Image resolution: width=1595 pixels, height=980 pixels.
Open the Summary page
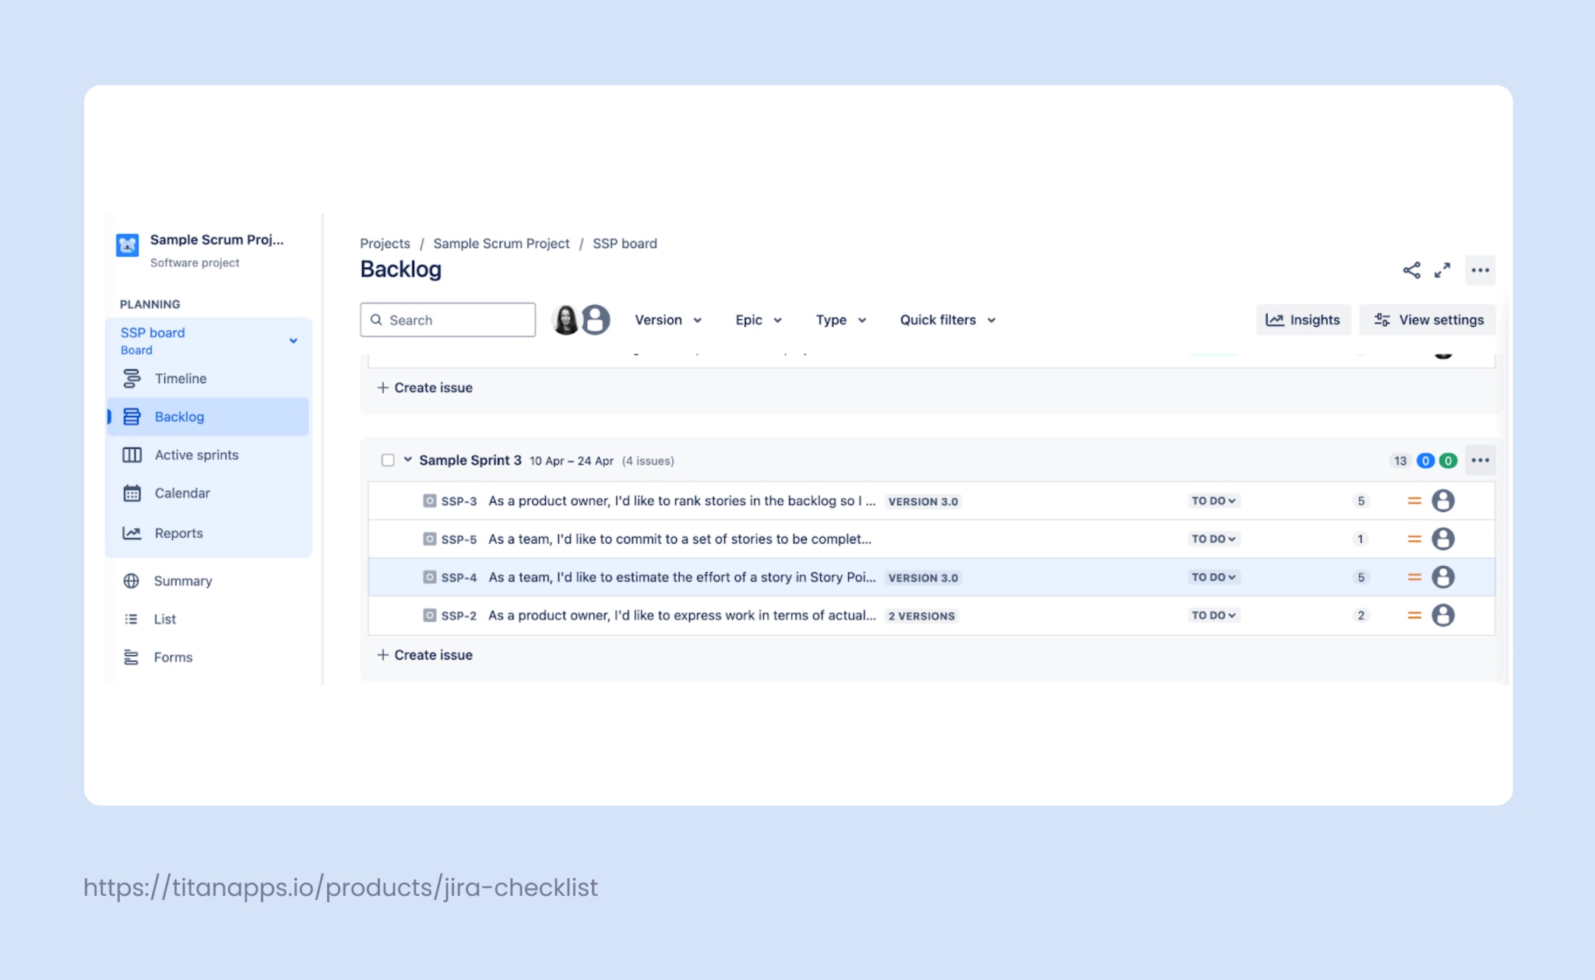(x=182, y=580)
